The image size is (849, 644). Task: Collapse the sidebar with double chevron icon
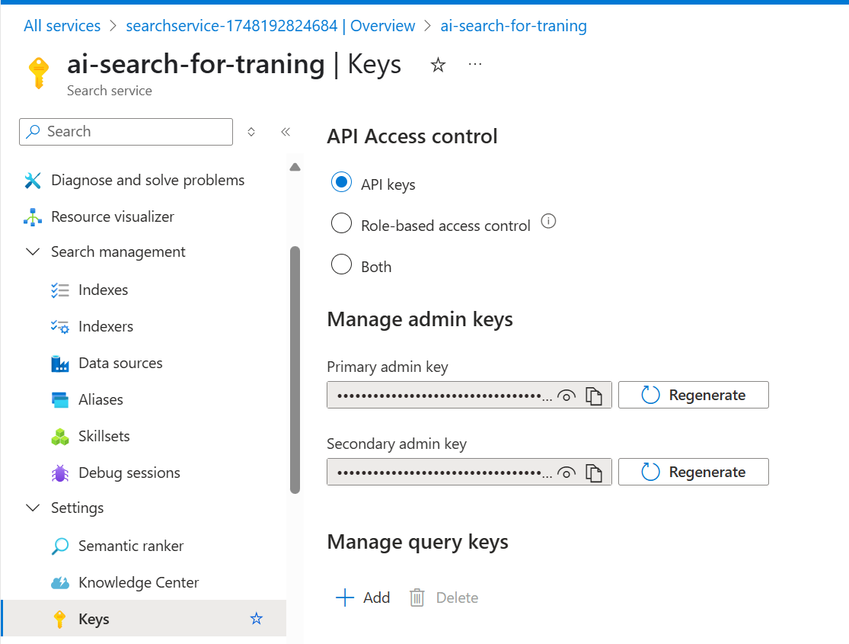coord(286,132)
